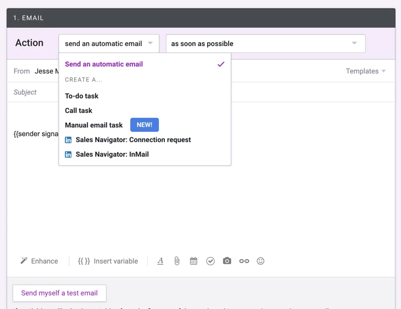The image size is (401, 309).
Task: Click the From sender name Jesse
Action: pos(46,71)
